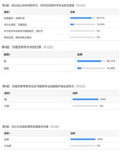The height and width of the screenshot is (162, 121).
Task: Click the 第4题 question title text
Action: tap(44, 86)
